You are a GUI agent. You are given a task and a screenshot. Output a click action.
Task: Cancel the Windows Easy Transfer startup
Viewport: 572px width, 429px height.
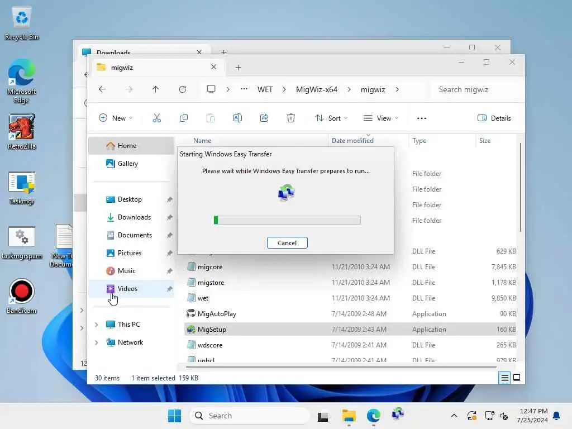pos(287,243)
